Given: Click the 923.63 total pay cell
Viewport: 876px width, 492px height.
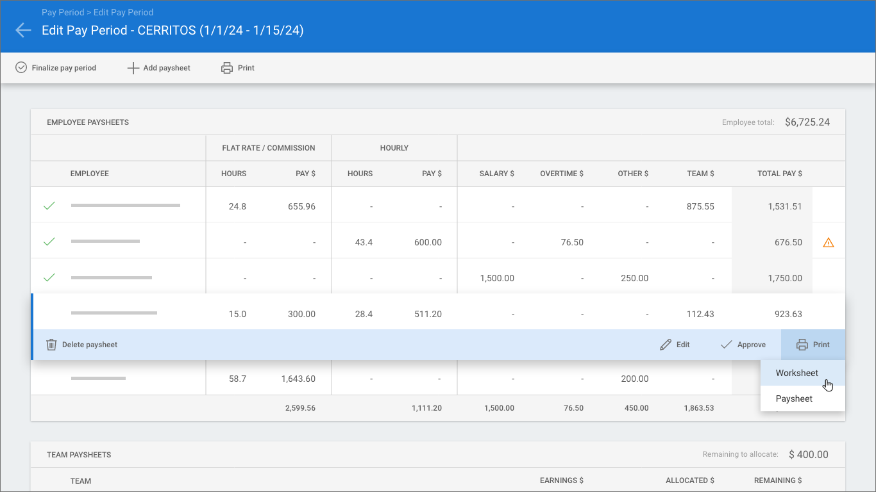Looking at the screenshot, I should pyautogui.click(x=788, y=315).
